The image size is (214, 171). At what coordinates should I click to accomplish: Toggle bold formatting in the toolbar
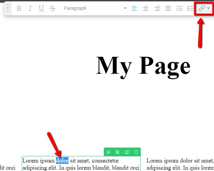click(x=19, y=8)
